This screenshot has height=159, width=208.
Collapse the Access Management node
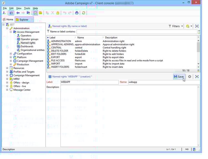pos(11,32)
